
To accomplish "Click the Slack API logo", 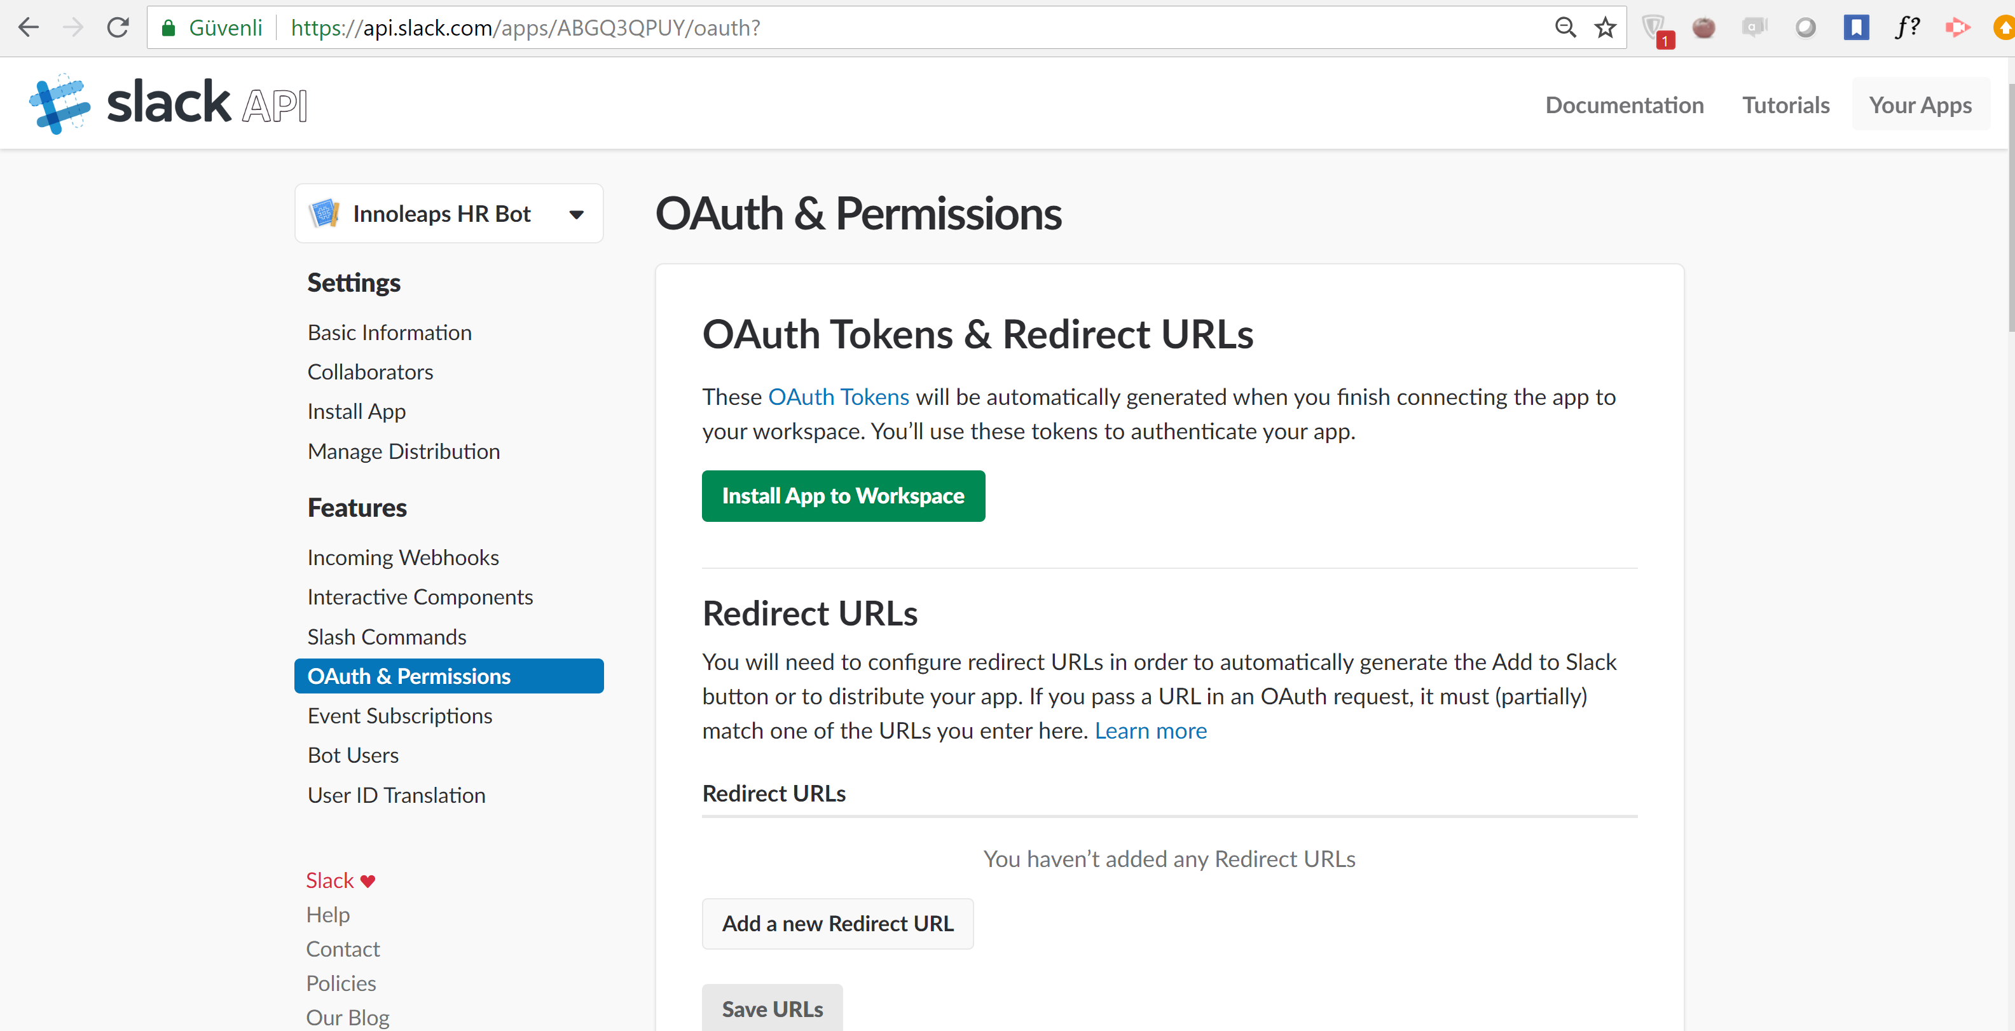I will click(168, 103).
